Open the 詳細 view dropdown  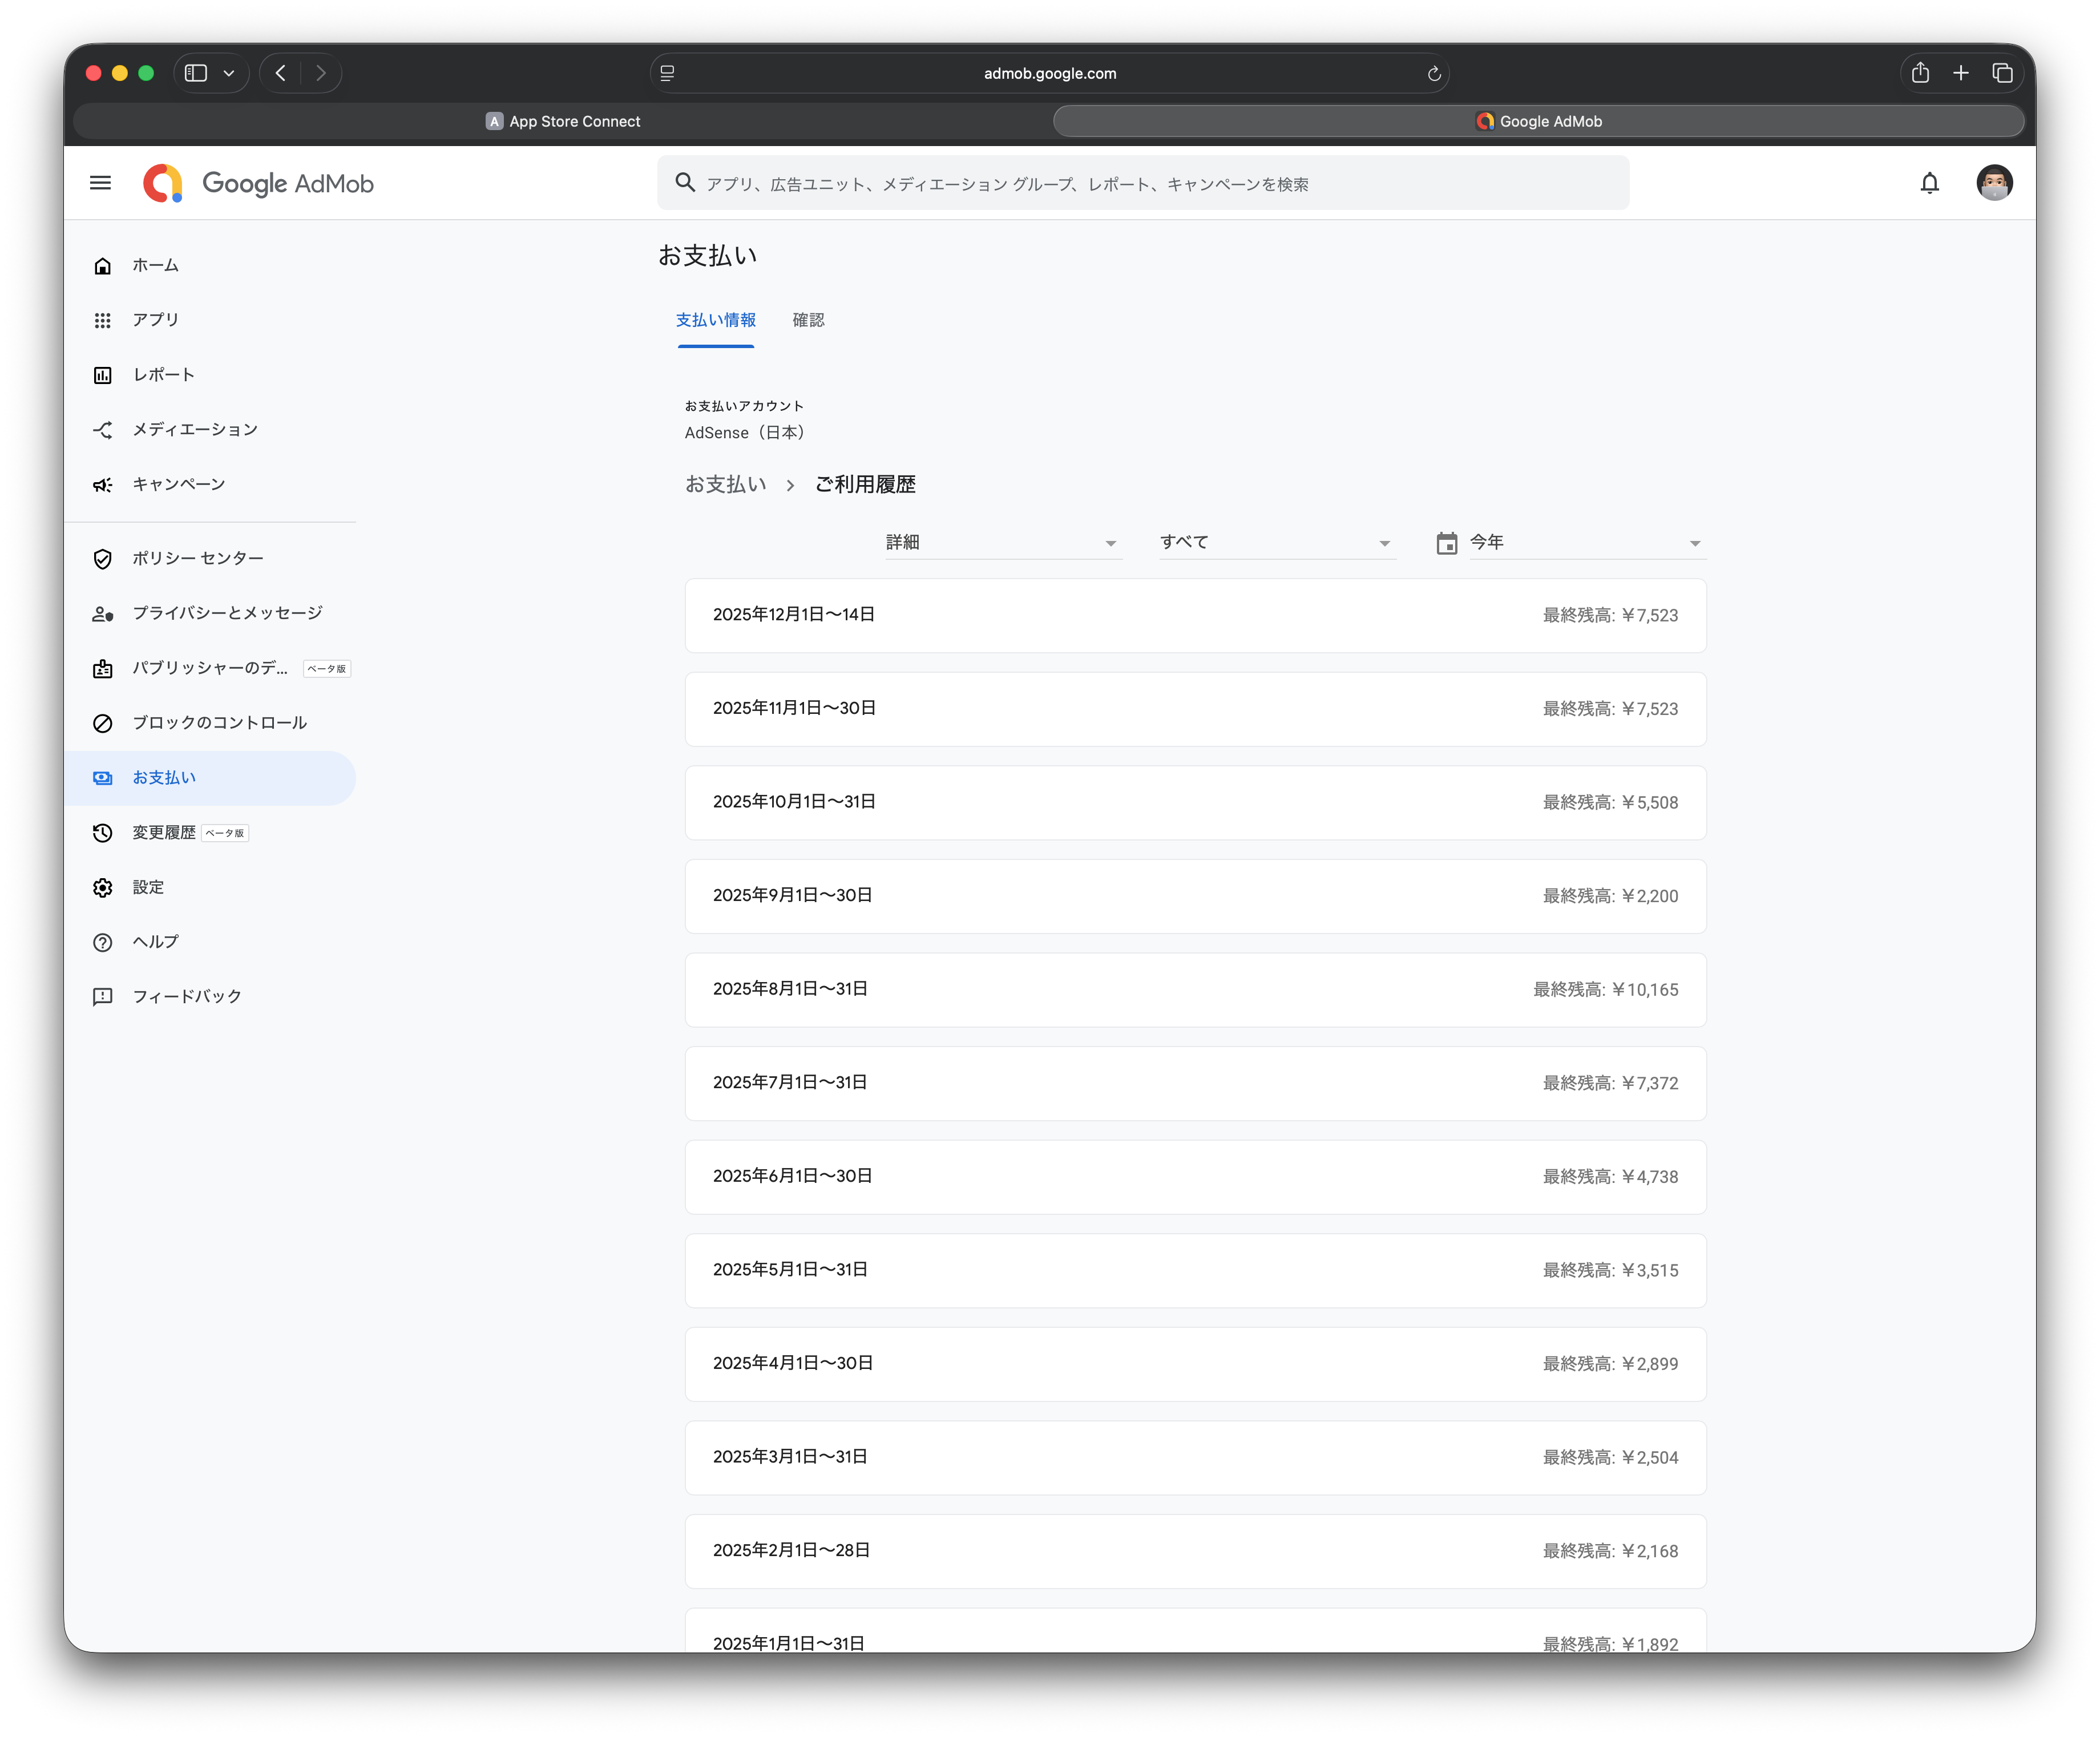click(1002, 543)
